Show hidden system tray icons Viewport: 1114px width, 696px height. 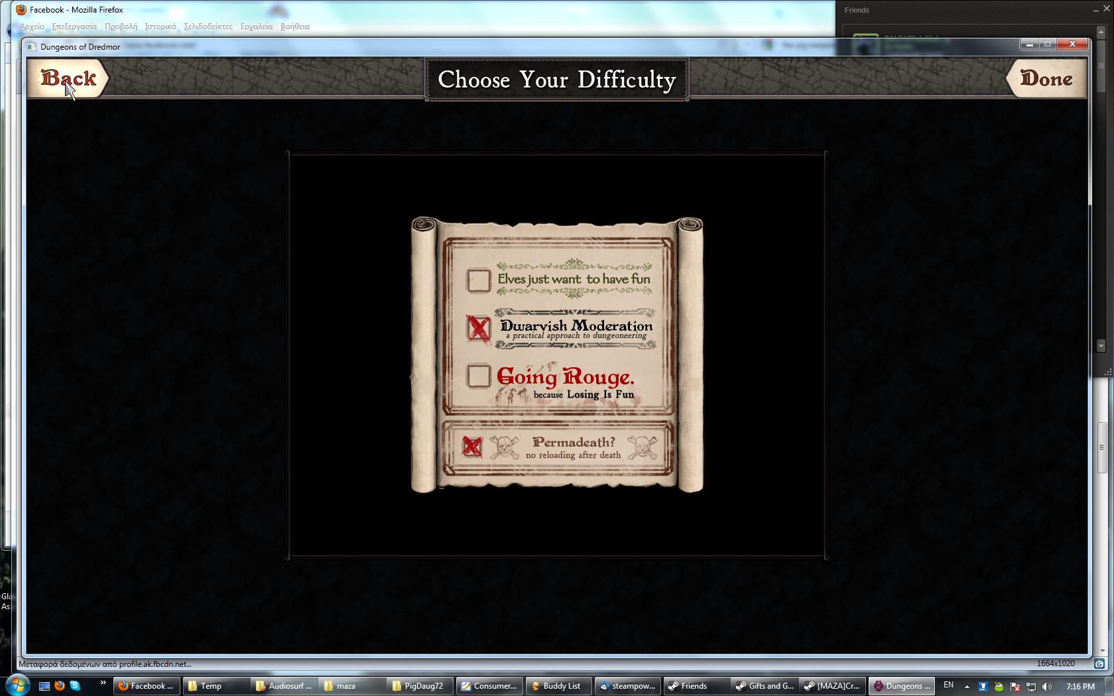pyautogui.click(x=967, y=687)
